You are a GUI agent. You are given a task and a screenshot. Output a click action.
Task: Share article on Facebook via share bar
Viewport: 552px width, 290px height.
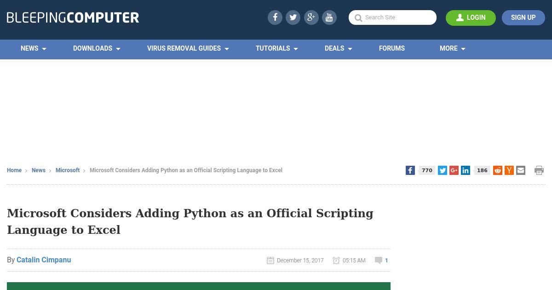(410, 170)
